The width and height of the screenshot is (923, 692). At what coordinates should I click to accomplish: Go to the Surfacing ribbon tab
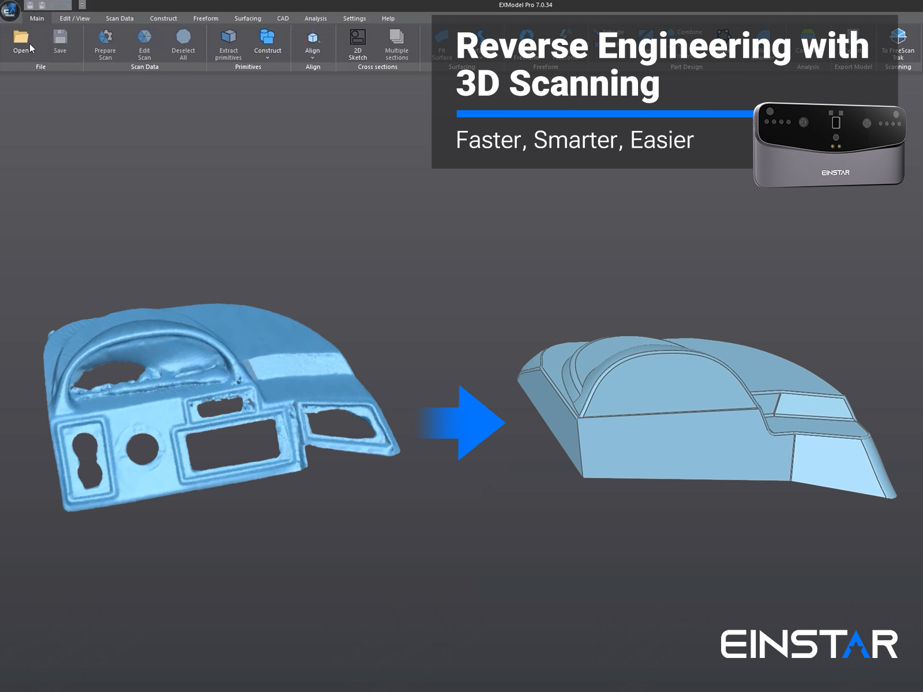247,18
